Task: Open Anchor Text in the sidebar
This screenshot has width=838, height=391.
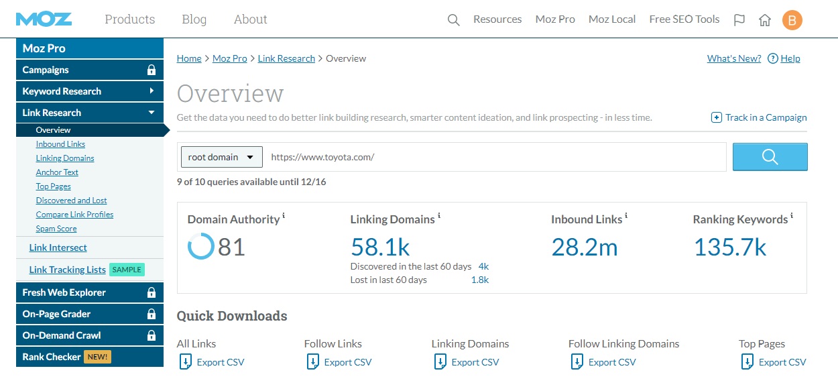Action: tap(57, 172)
